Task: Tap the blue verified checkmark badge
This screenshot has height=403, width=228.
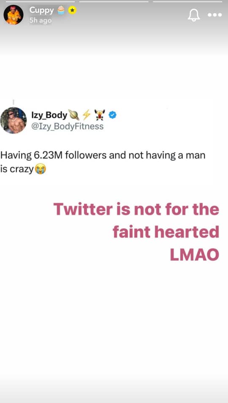Action: (x=113, y=115)
